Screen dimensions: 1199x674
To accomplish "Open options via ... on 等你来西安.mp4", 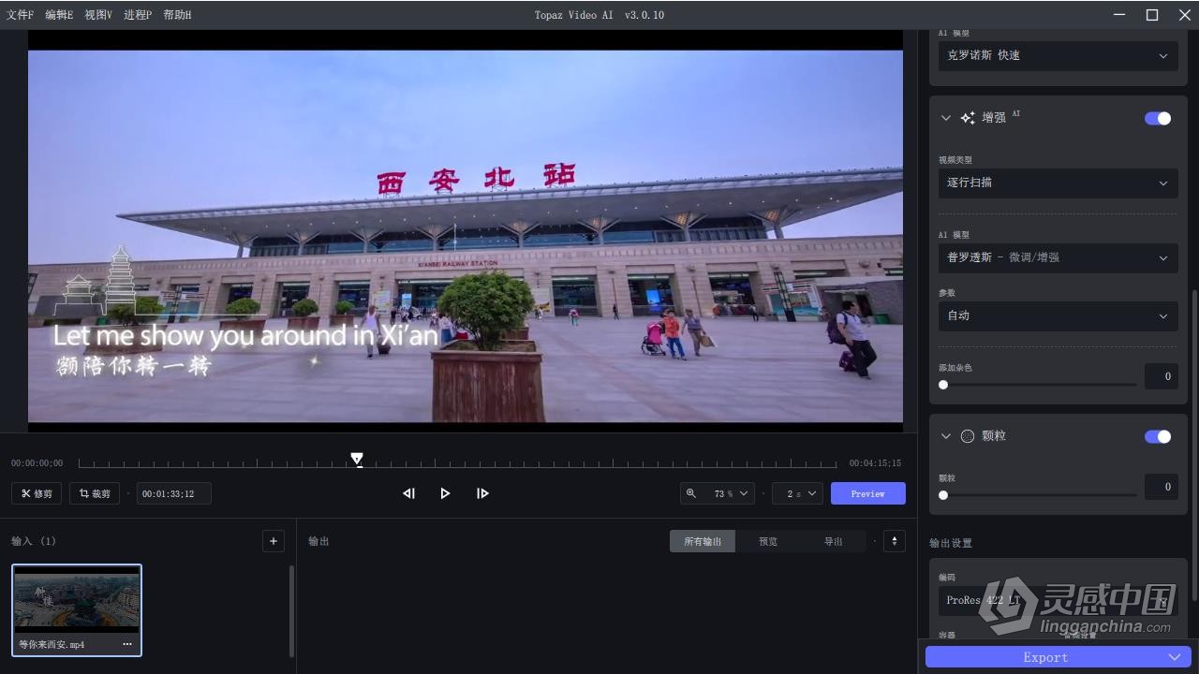I will [x=126, y=644].
